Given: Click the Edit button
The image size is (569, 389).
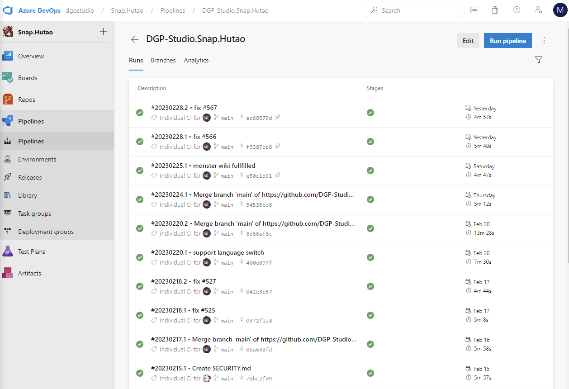Looking at the screenshot, I should pyautogui.click(x=468, y=41).
